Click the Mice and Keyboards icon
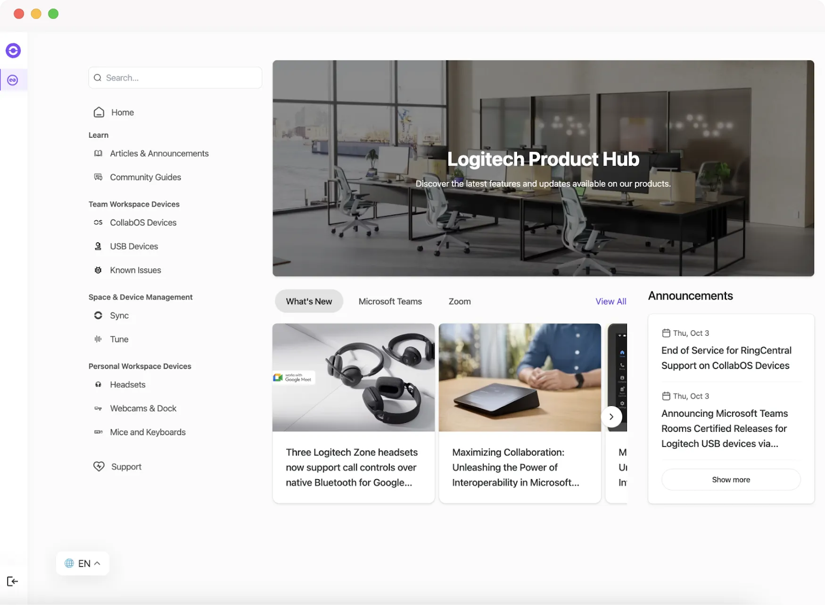Screen dimensions: 825x605 [98, 432]
